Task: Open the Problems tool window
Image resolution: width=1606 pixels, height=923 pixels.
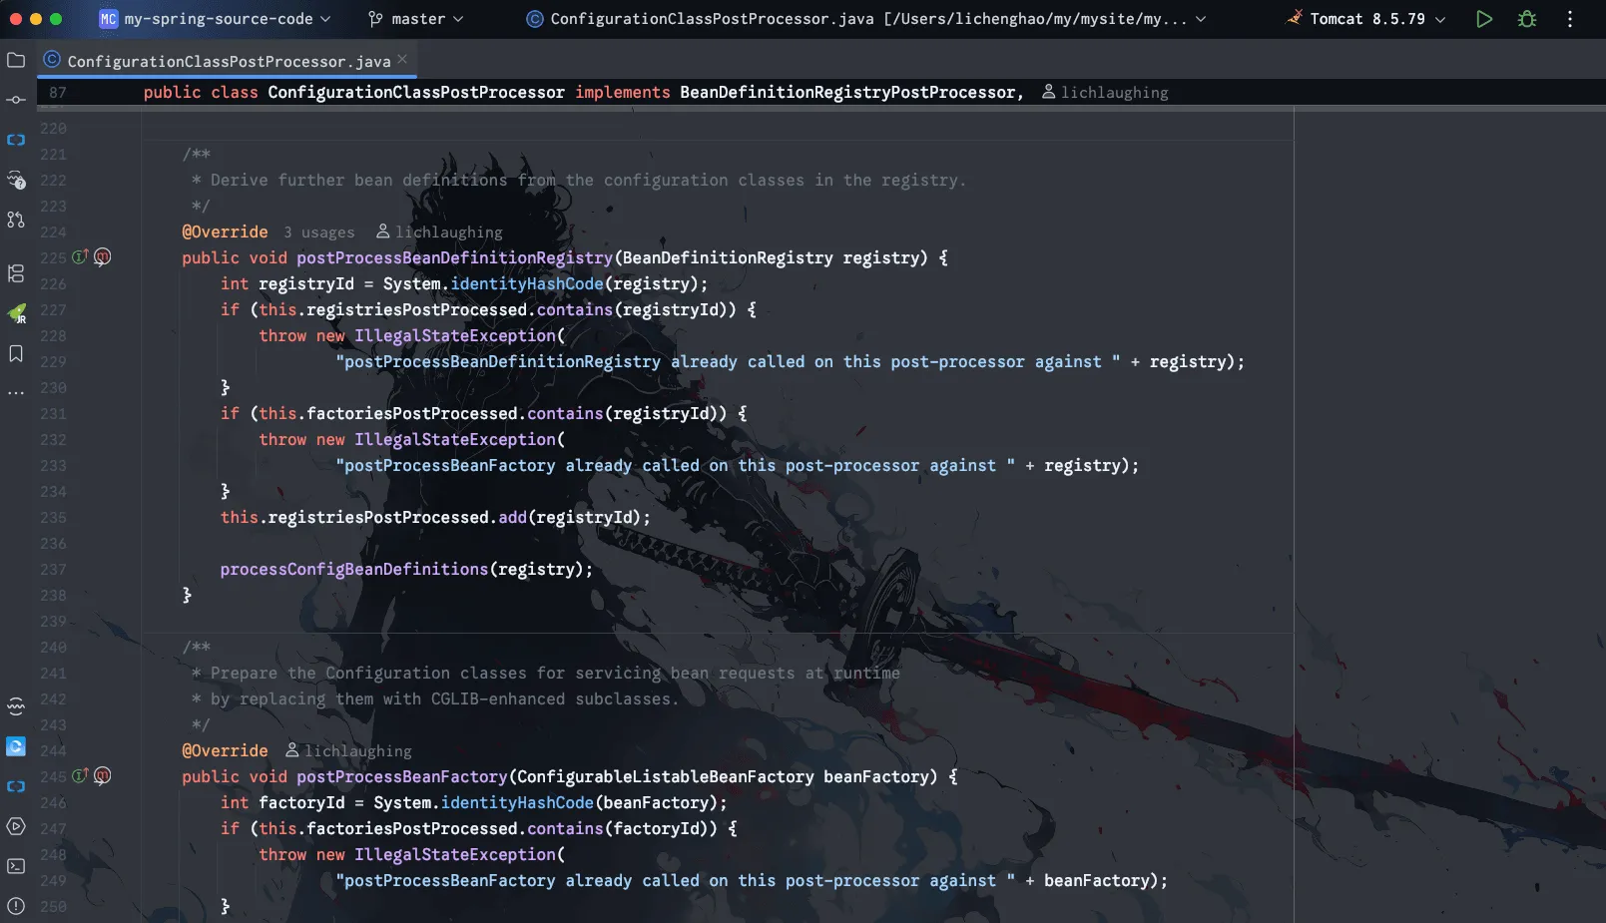Action: 16,906
